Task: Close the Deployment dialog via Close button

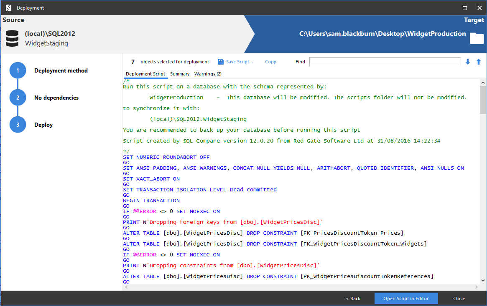Action: pyautogui.click(x=459, y=298)
